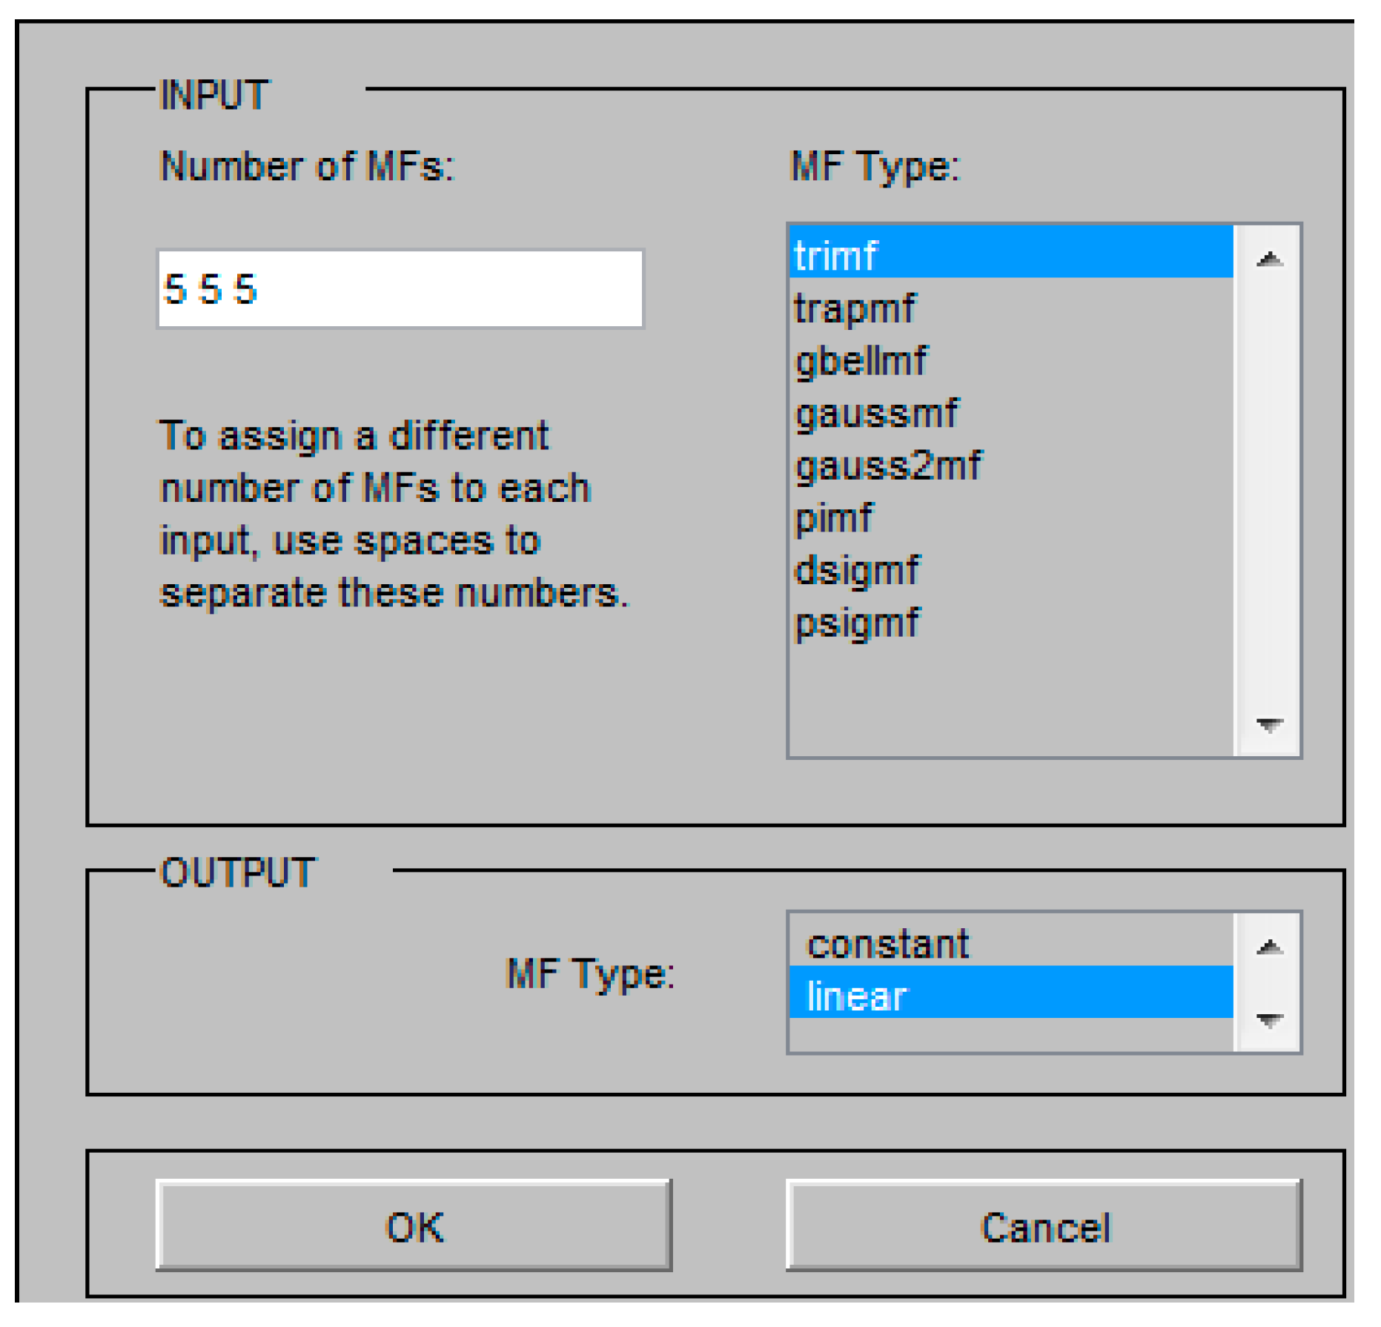Click input MF Type scrollbar track

[x=1269, y=489]
